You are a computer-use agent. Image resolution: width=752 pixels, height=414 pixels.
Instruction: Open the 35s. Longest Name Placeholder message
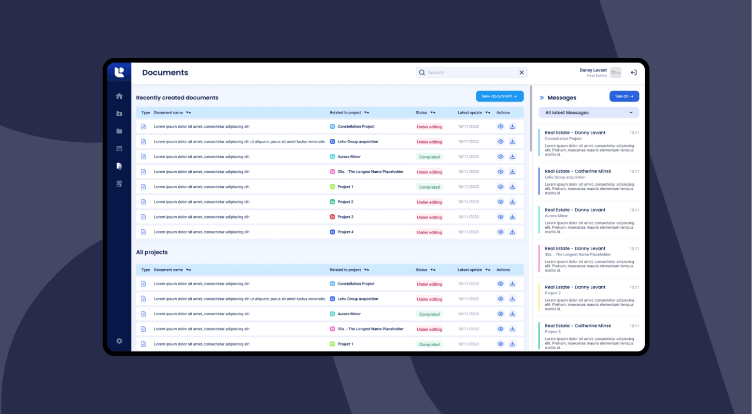pyautogui.click(x=589, y=259)
